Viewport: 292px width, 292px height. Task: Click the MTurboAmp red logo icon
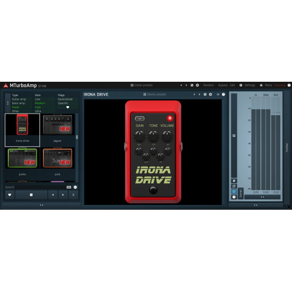point(6,85)
